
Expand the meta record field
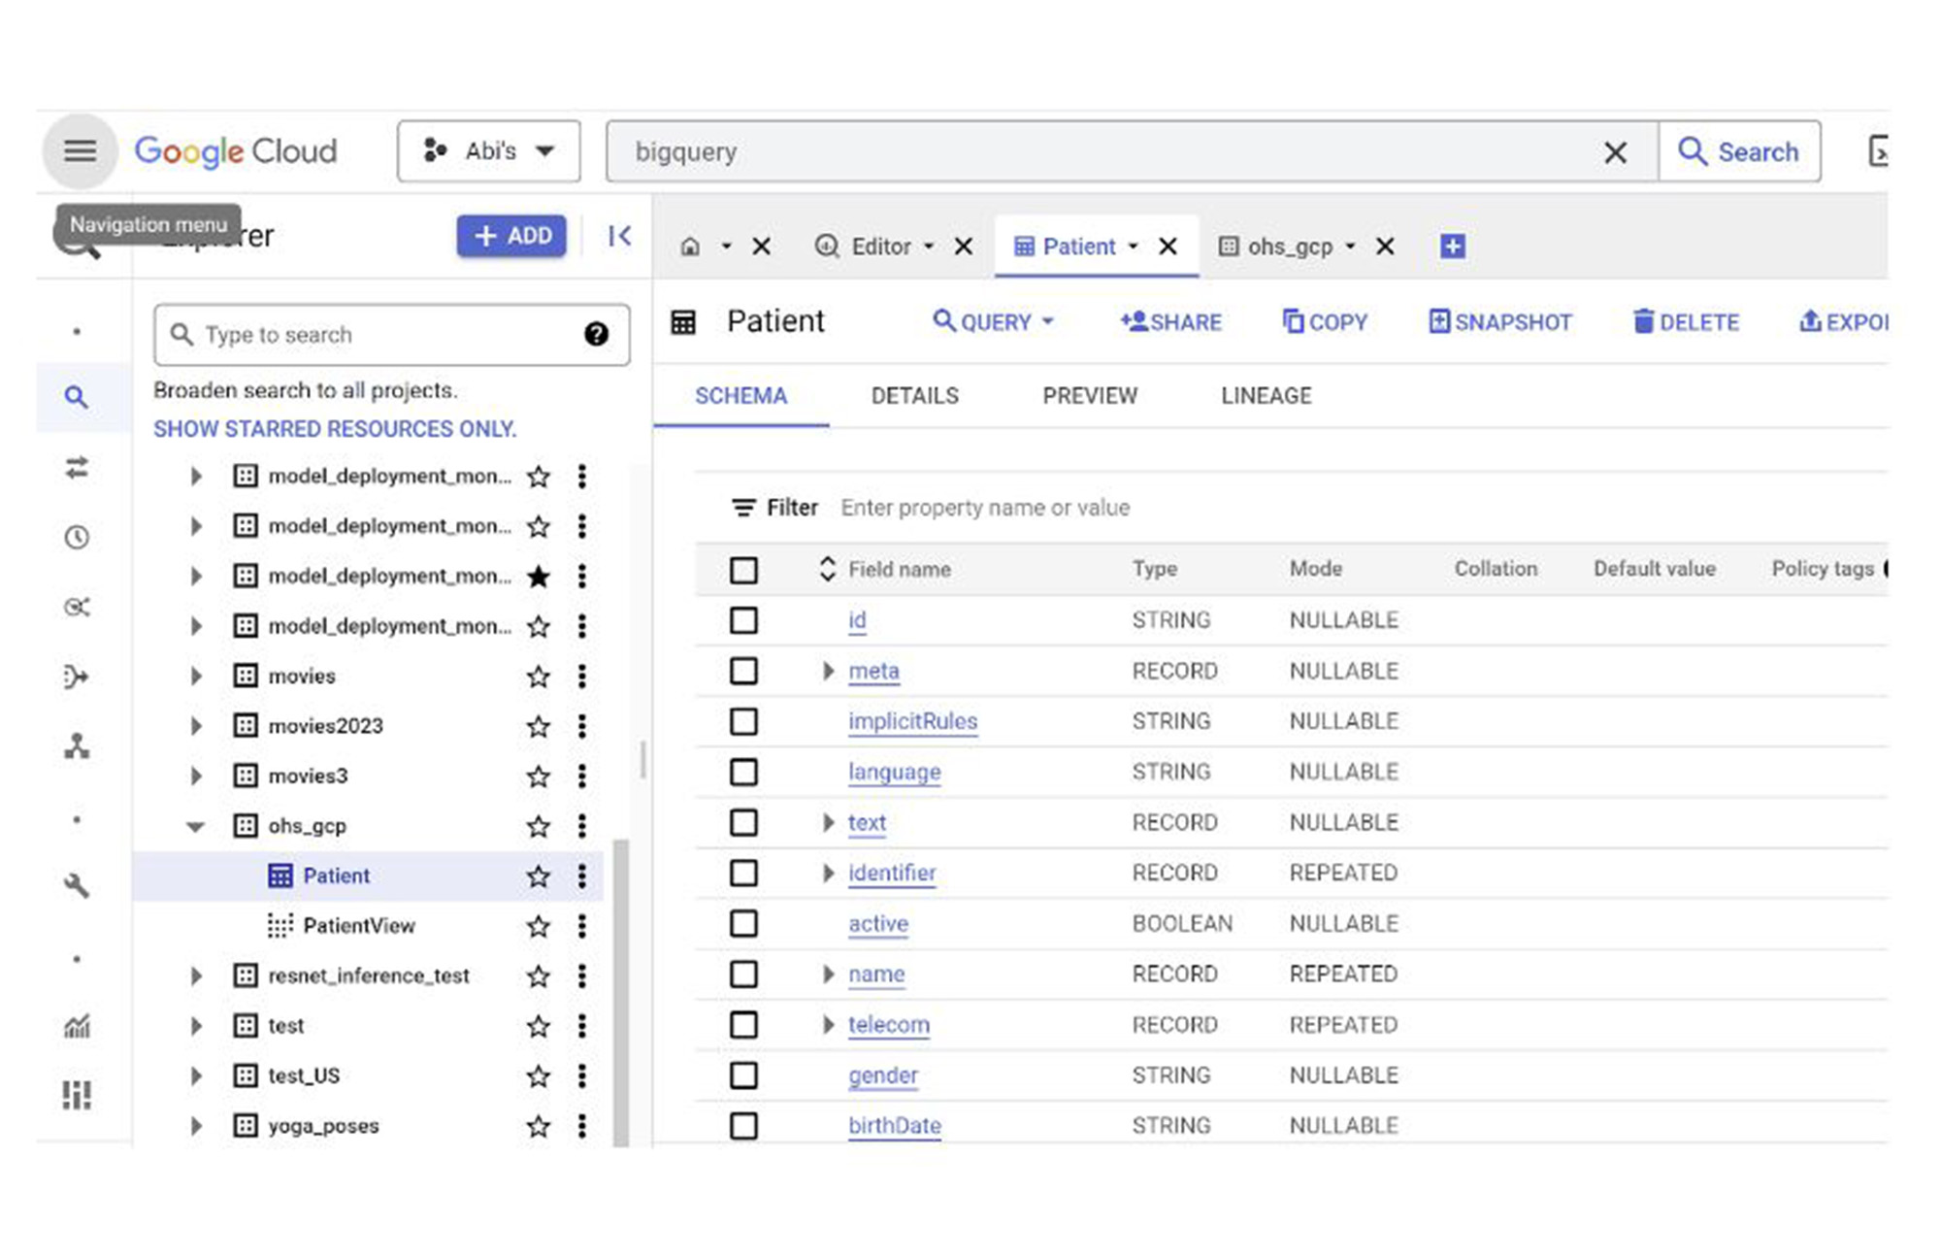828,671
